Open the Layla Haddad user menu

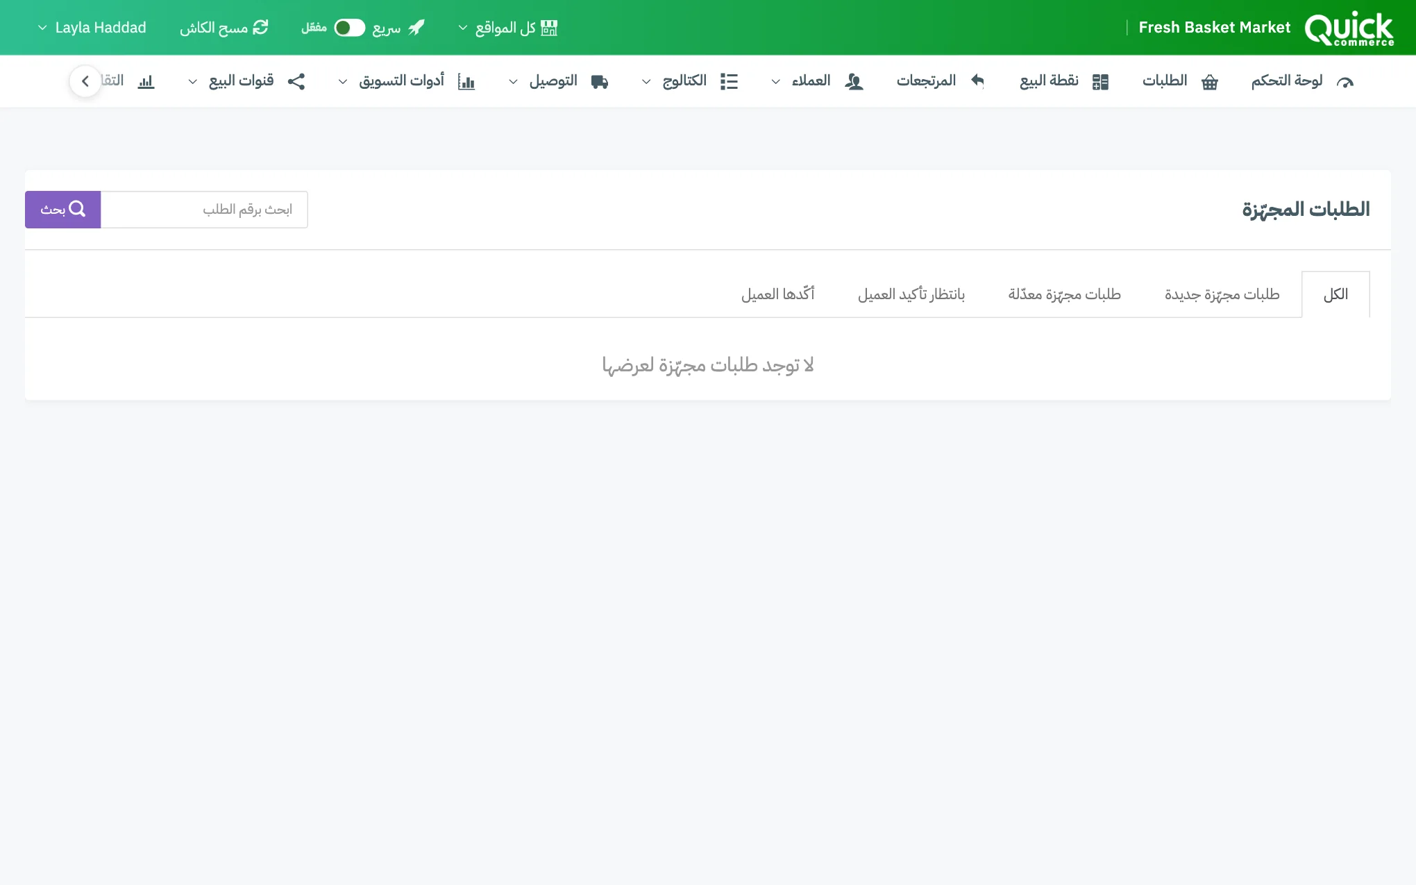(92, 28)
